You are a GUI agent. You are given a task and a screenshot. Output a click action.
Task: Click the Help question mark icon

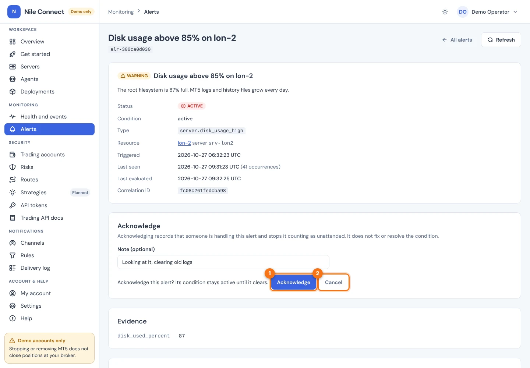click(x=13, y=318)
